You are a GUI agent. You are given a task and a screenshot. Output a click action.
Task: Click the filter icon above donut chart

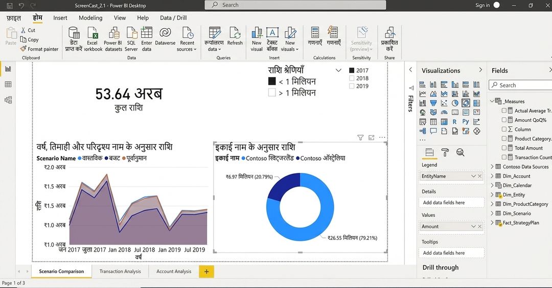[x=360, y=138]
